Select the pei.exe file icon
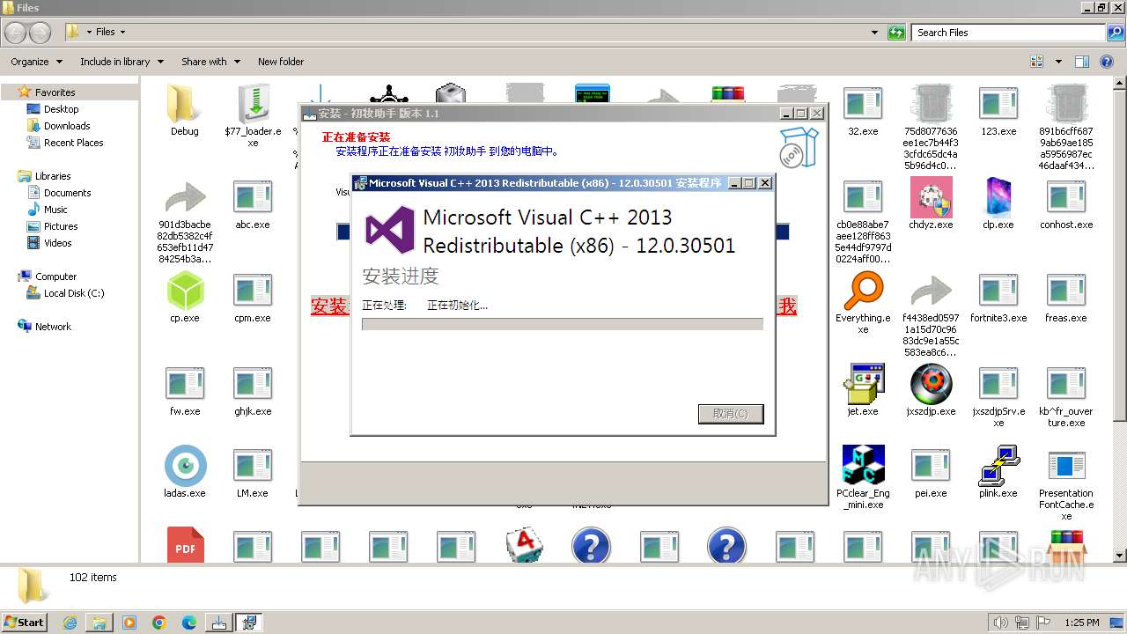The image size is (1127, 634). click(931, 466)
